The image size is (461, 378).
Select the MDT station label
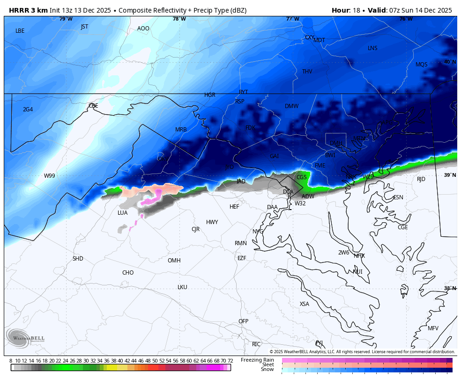[x=319, y=40]
